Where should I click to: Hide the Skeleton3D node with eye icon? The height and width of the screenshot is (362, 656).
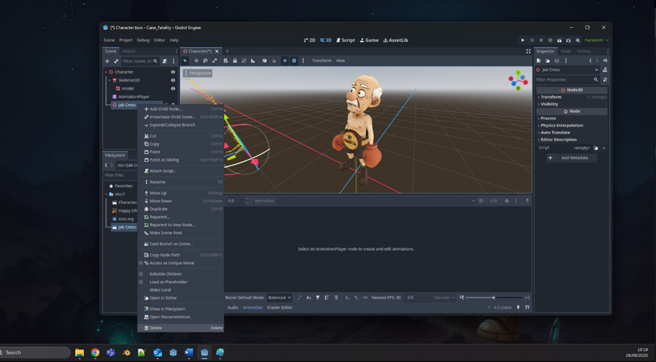[173, 80]
